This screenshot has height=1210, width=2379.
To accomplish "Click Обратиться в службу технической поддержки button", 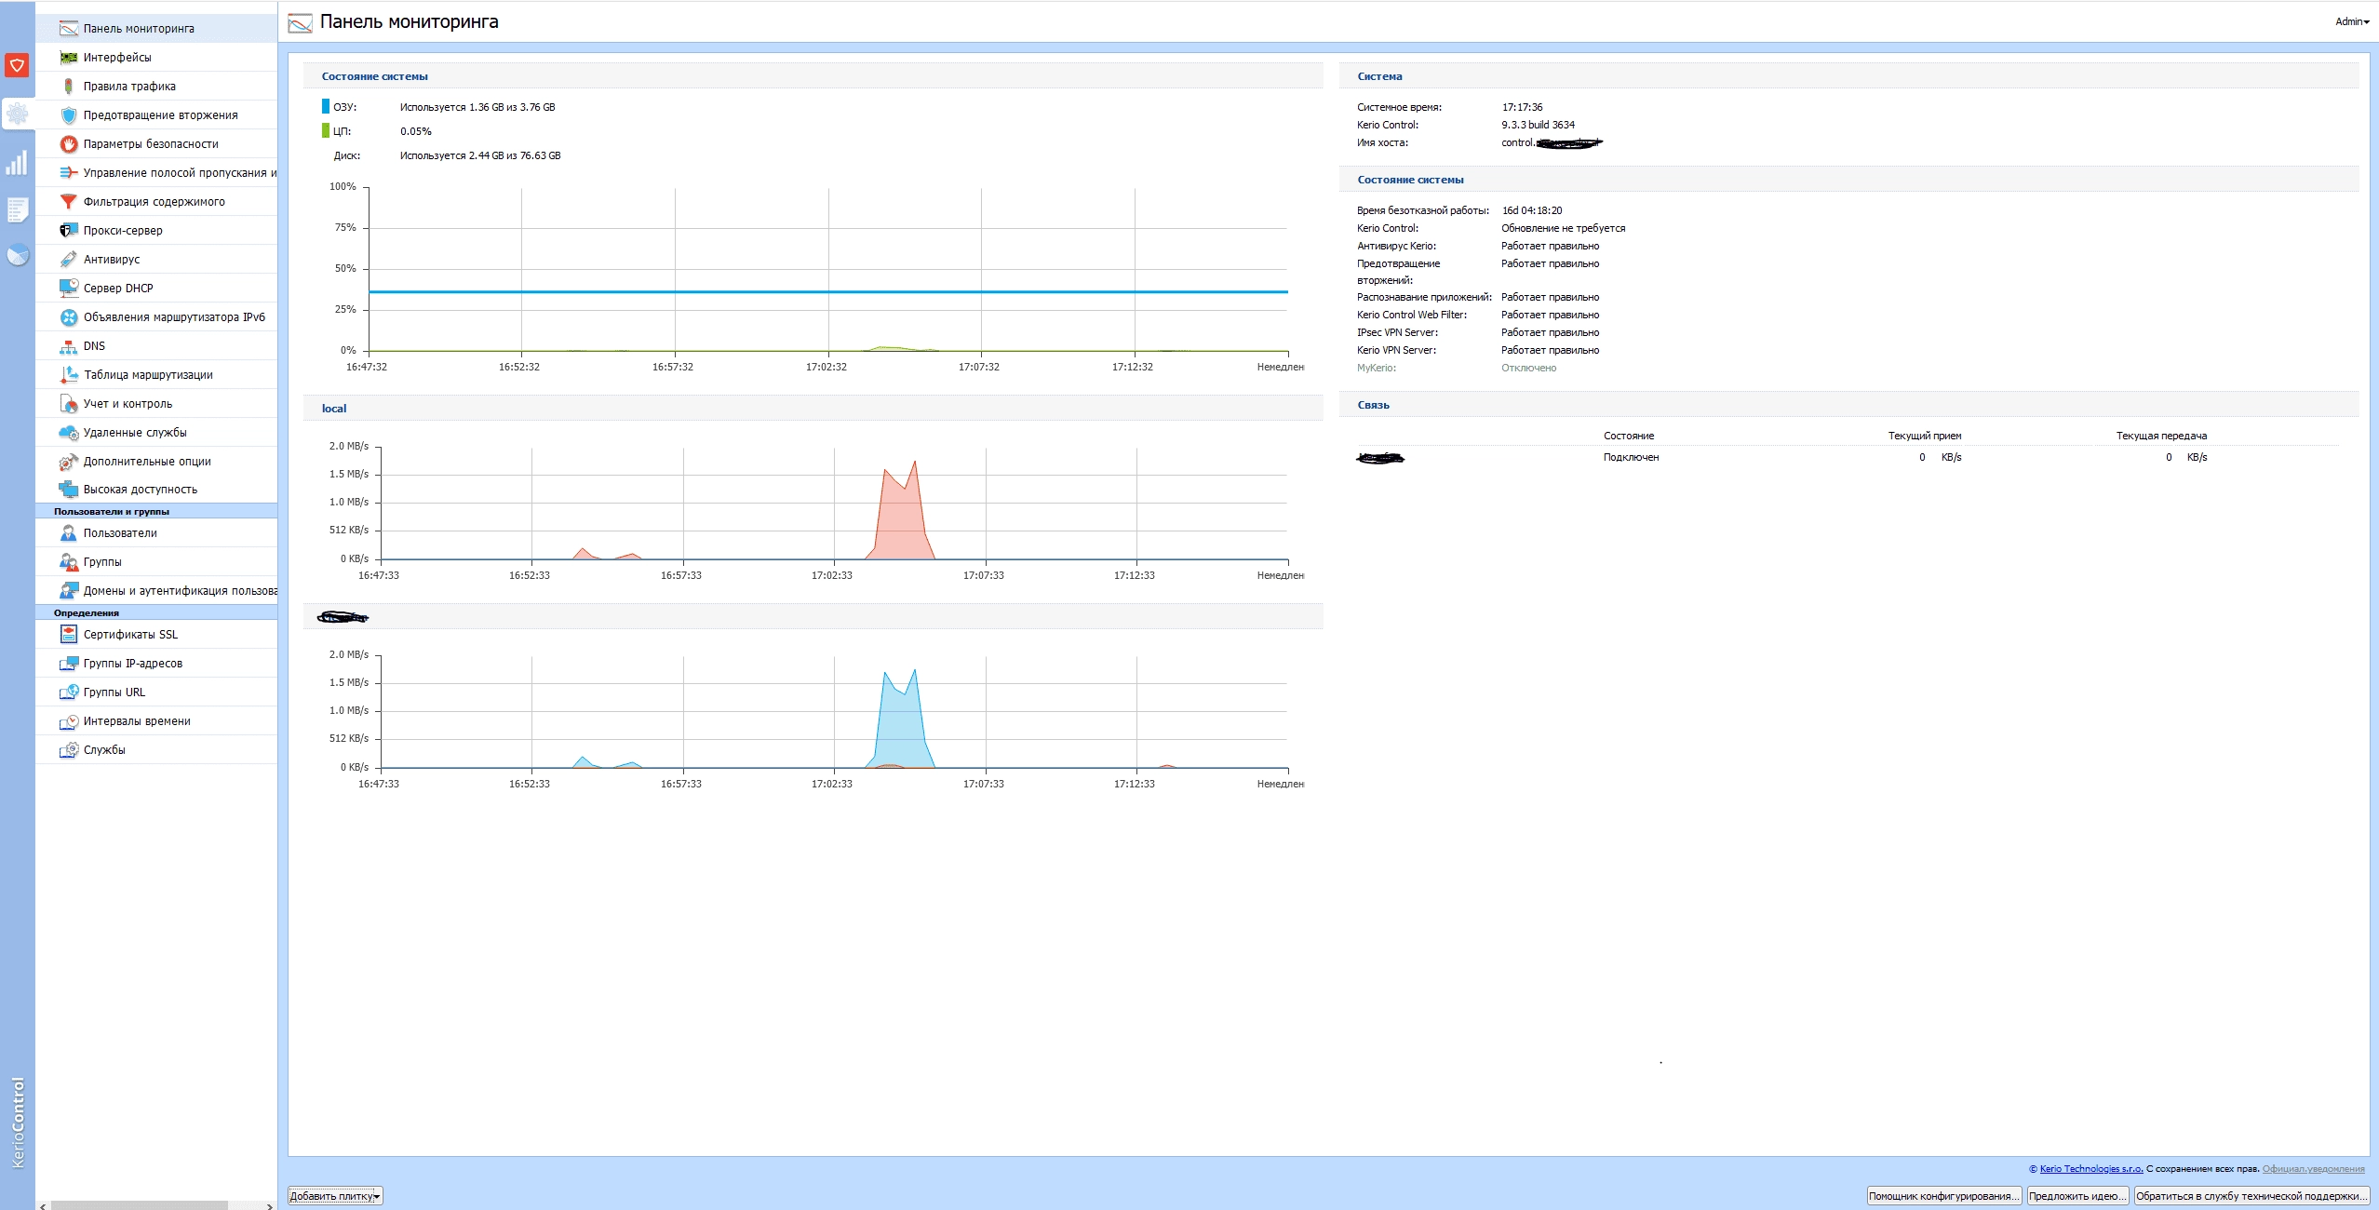I will [x=2251, y=1196].
